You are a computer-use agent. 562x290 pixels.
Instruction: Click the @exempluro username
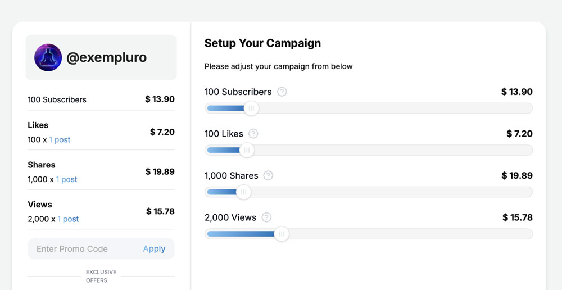(106, 57)
